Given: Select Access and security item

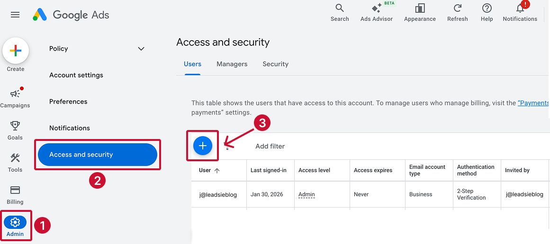Looking at the screenshot, I should (97, 154).
